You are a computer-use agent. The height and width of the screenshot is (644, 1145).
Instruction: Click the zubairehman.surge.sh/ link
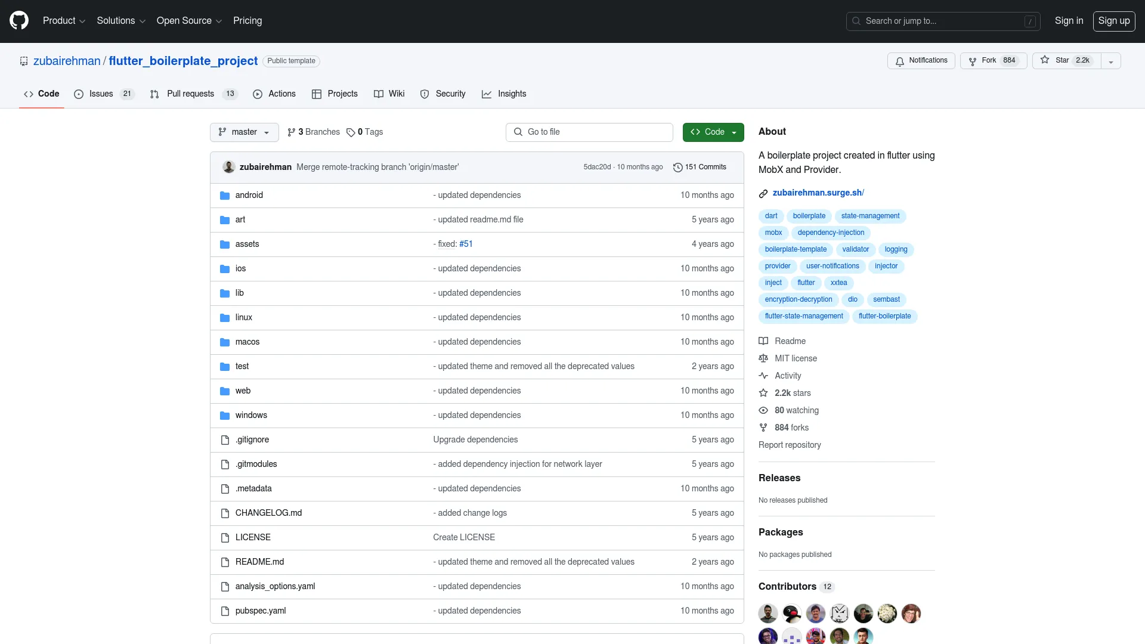pos(818,193)
